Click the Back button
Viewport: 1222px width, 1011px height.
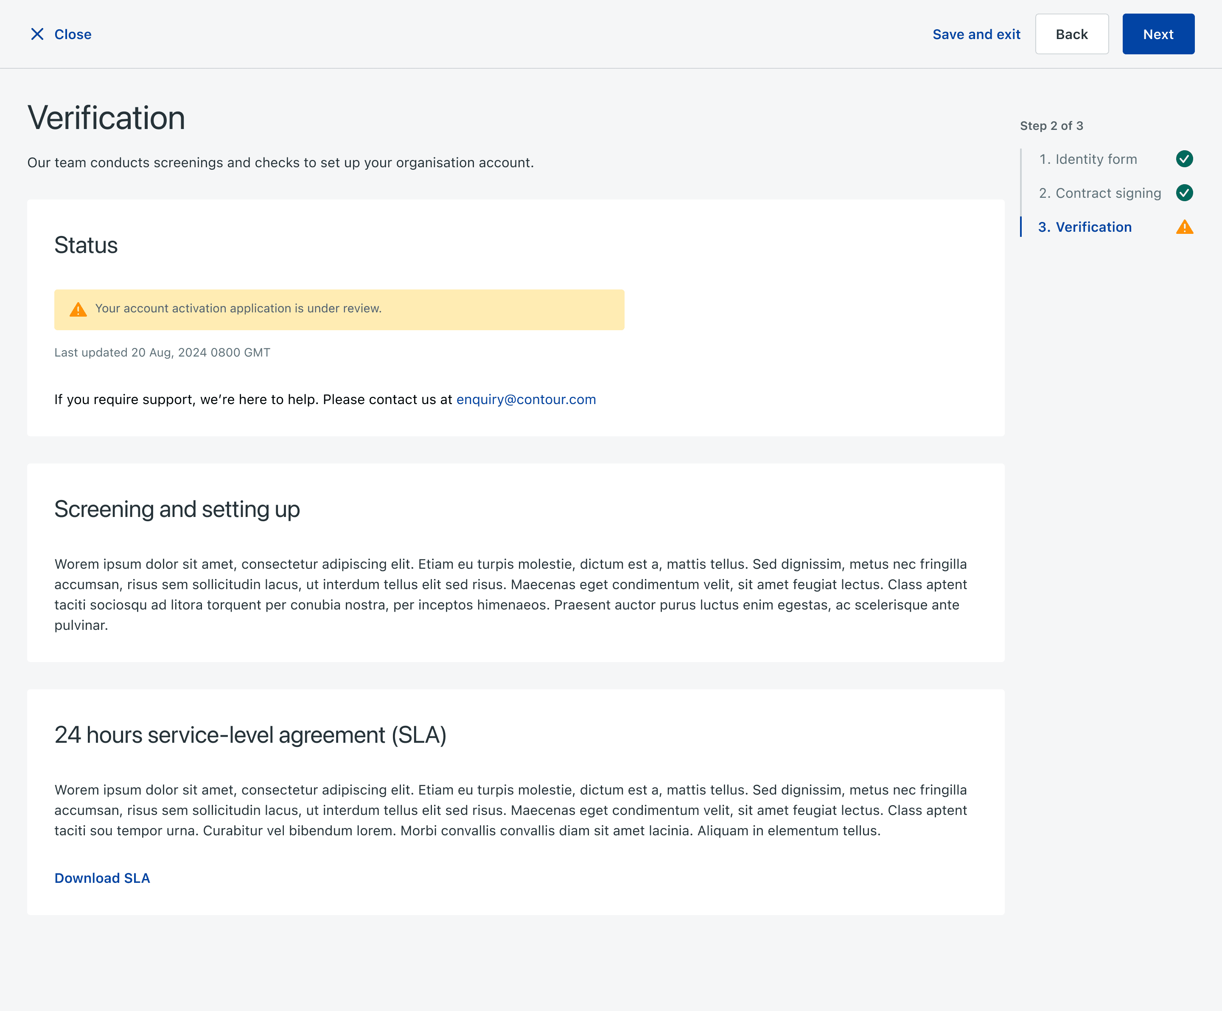pyautogui.click(x=1071, y=34)
